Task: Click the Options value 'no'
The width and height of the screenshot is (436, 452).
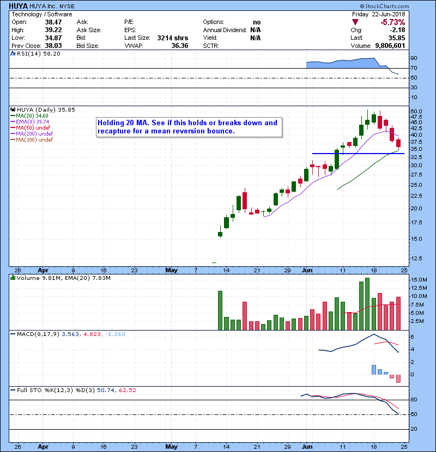Action: 257,22
